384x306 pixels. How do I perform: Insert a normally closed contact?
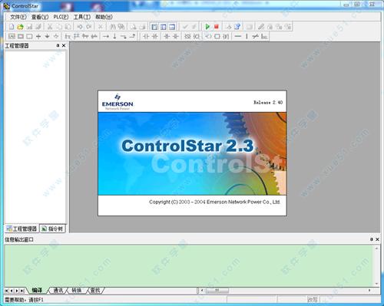pyautogui.click(x=154, y=36)
